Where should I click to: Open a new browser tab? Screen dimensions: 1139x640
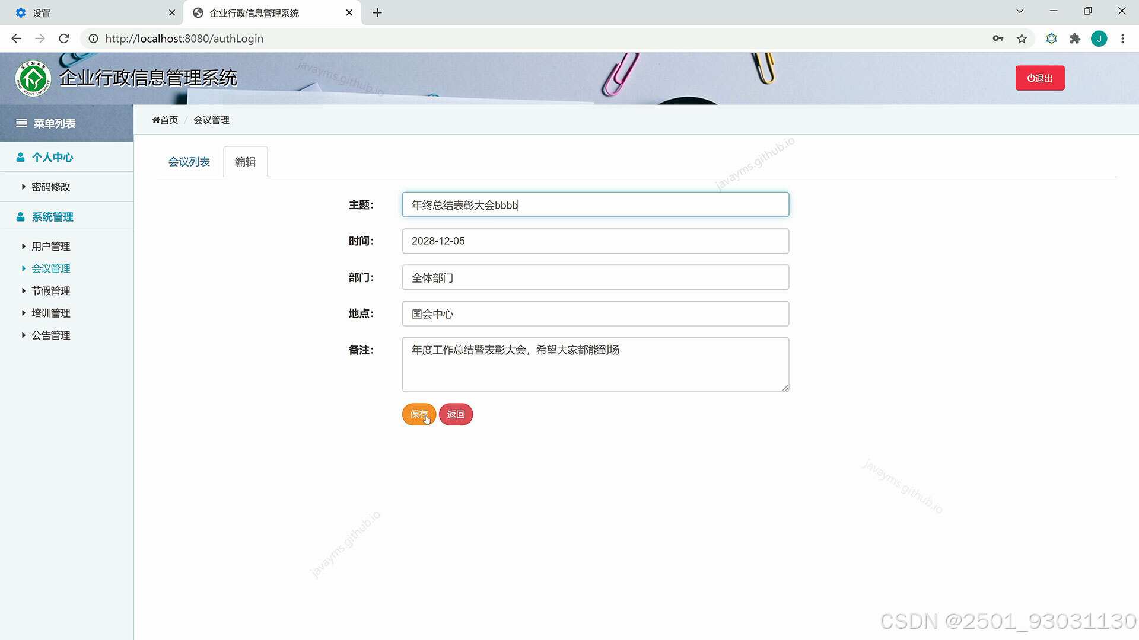[377, 12]
